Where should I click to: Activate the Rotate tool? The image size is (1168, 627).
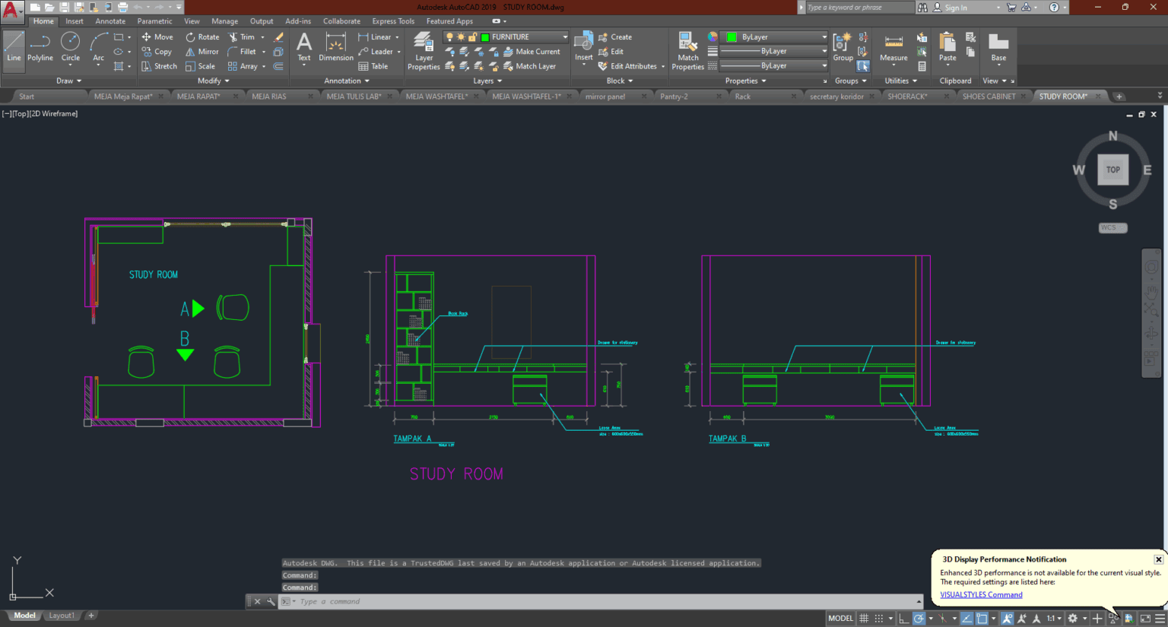tap(202, 36)
